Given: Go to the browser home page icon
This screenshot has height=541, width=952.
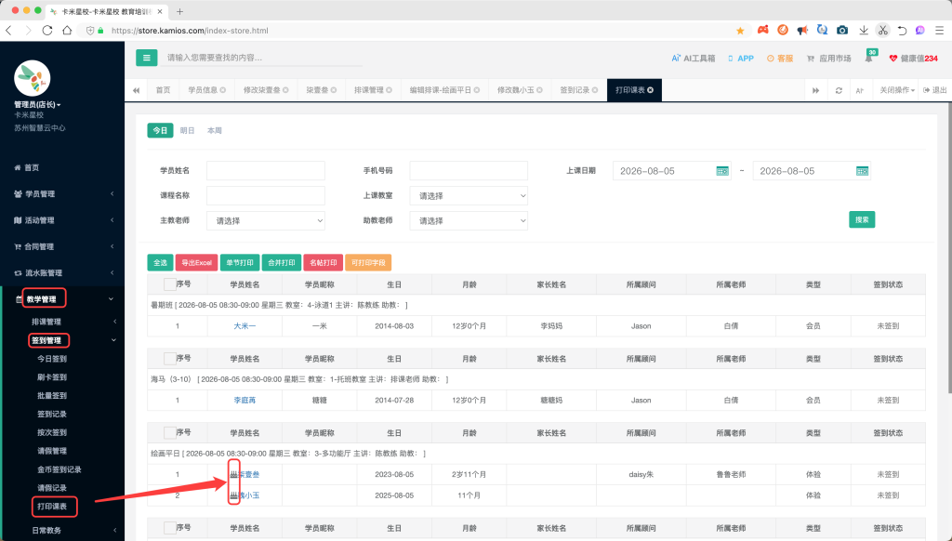Looking at the screenshot, I should [67, 31].
